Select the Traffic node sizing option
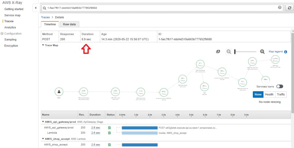The image size is (294, 148). tap(281, 94)
